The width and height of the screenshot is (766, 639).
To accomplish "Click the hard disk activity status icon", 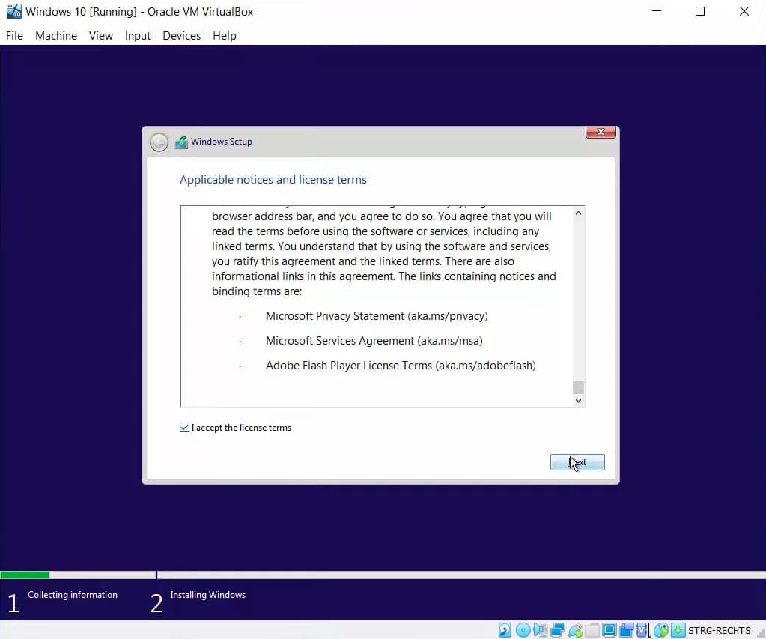I will [505, 630].
